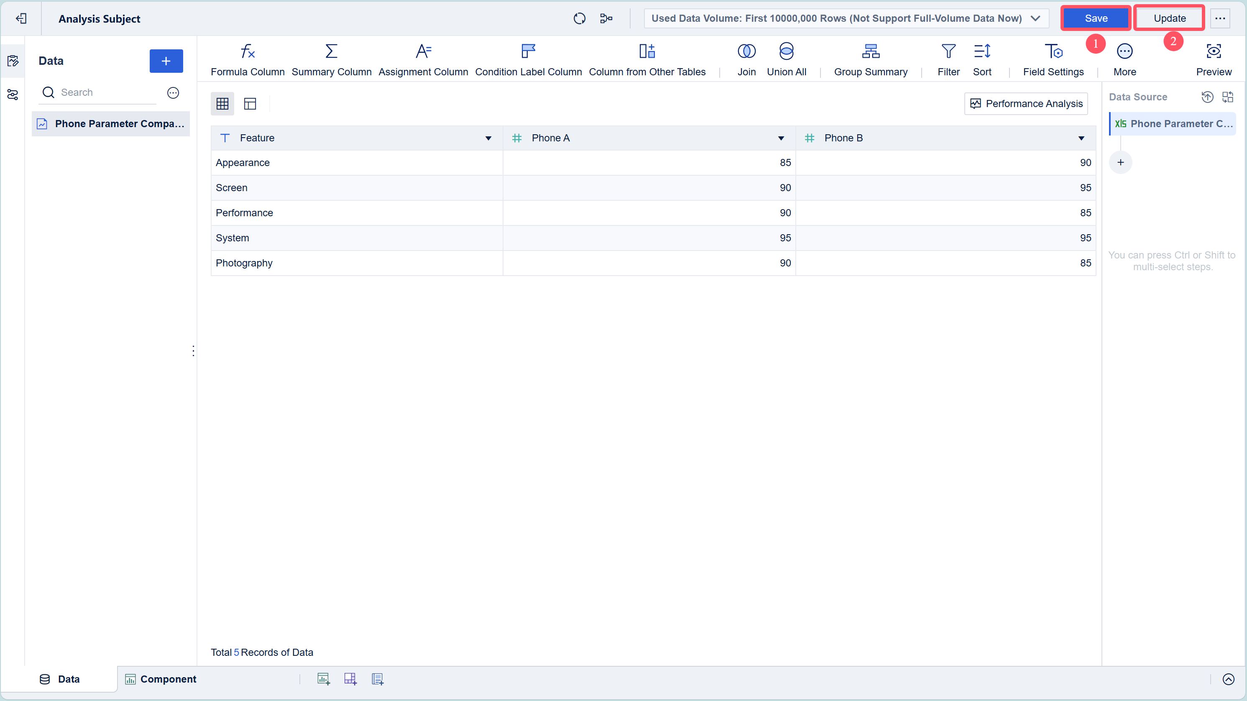This screenshot has width=1247, height=701.
Task: Click the Preview icon
Action: click(x=1213, y=51)
